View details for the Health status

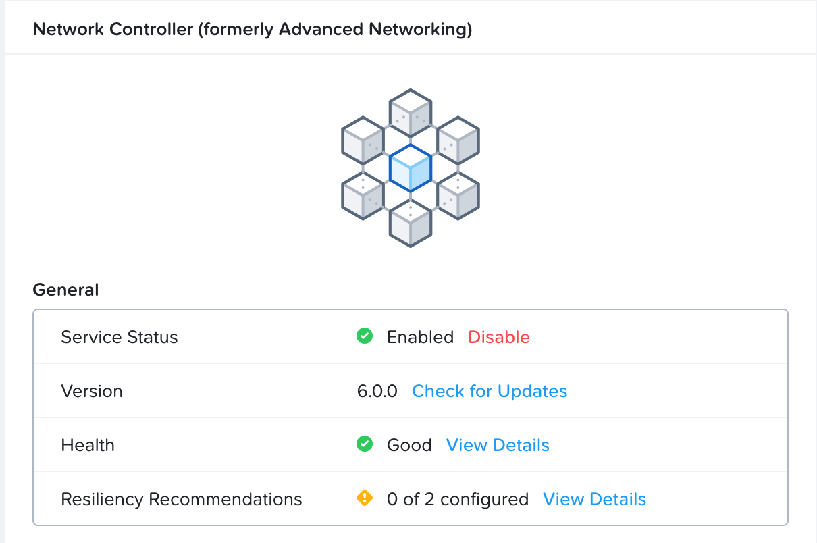click(497, 444)
